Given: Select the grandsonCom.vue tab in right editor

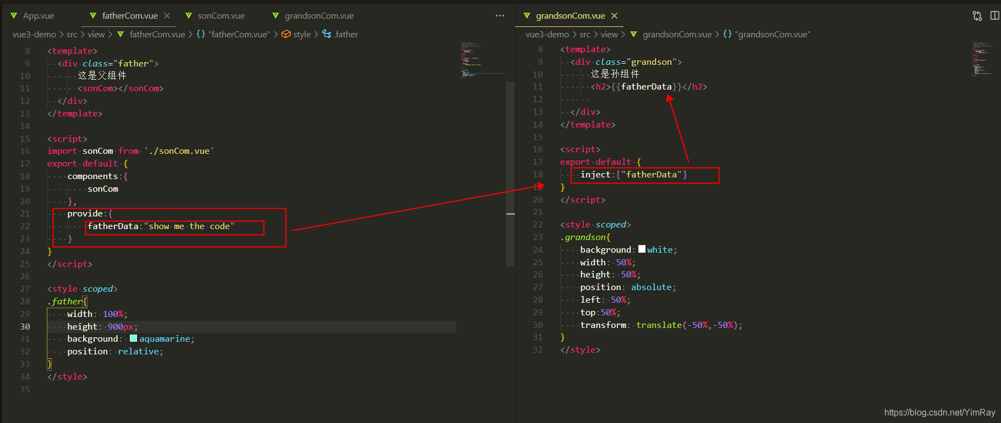Looking at the screenshot, I should [x=571, y=16].
